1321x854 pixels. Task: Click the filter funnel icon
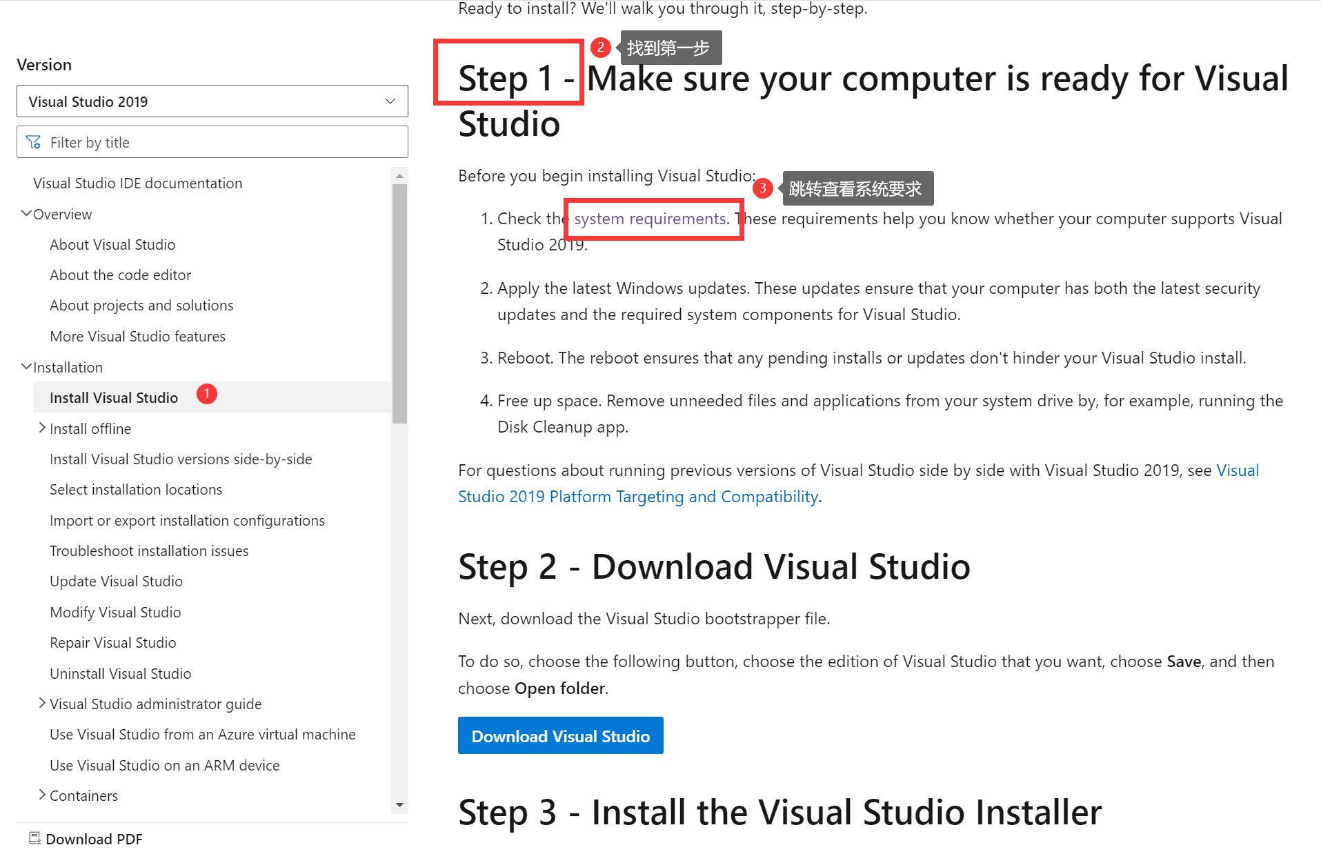click(33, 142)
